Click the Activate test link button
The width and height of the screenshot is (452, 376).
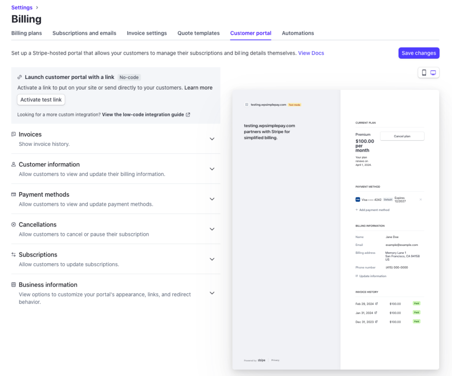41,100
